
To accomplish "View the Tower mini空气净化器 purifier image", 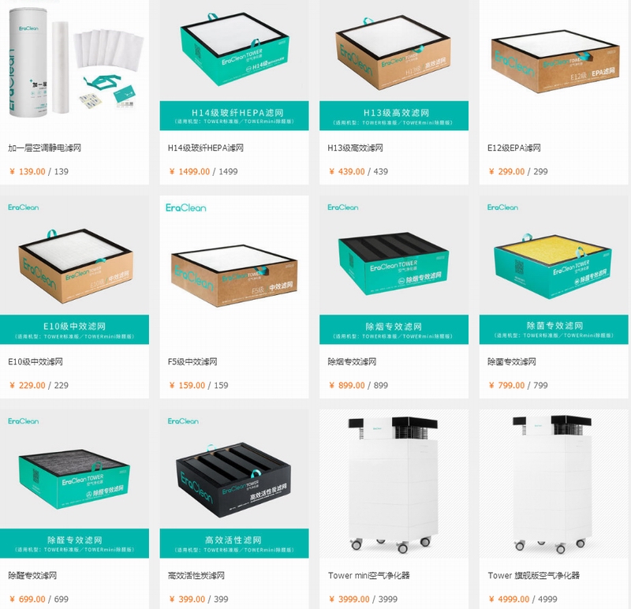I will (394, 484).
